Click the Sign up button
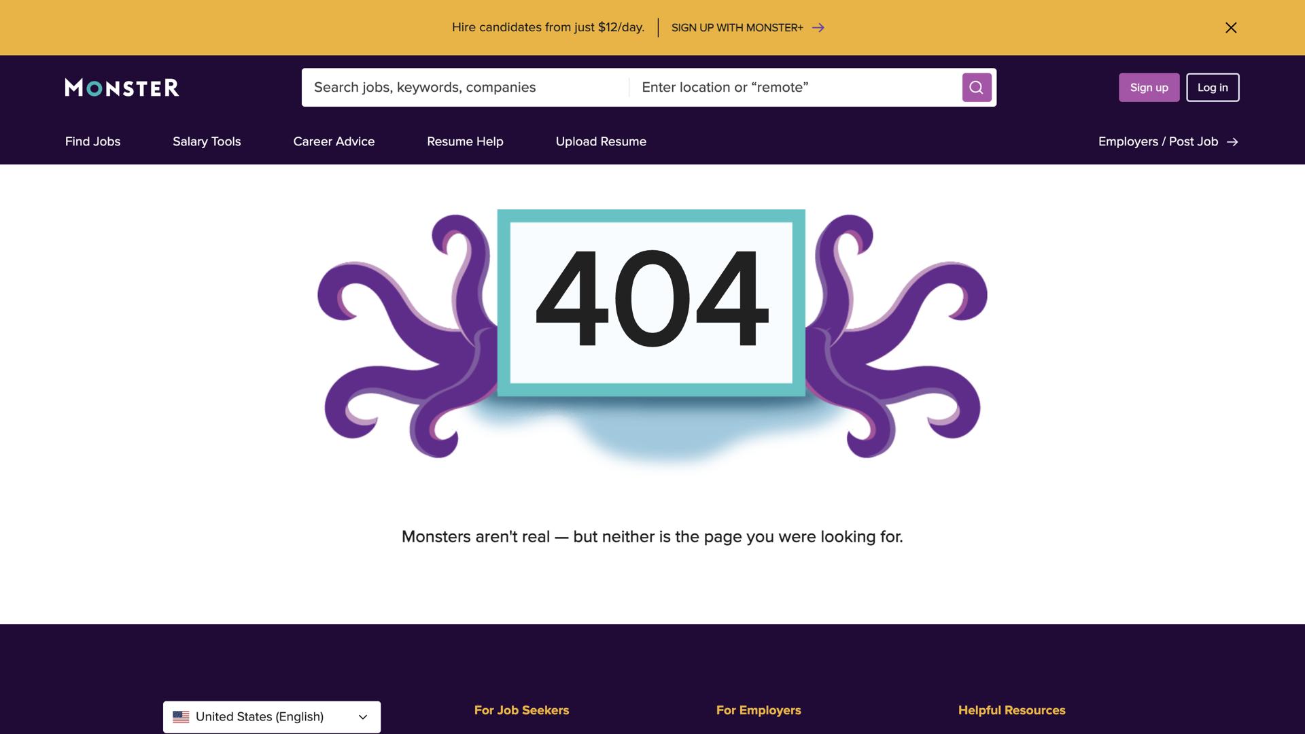Viewport: 1305px width, 734px height. coord(1149,87)
